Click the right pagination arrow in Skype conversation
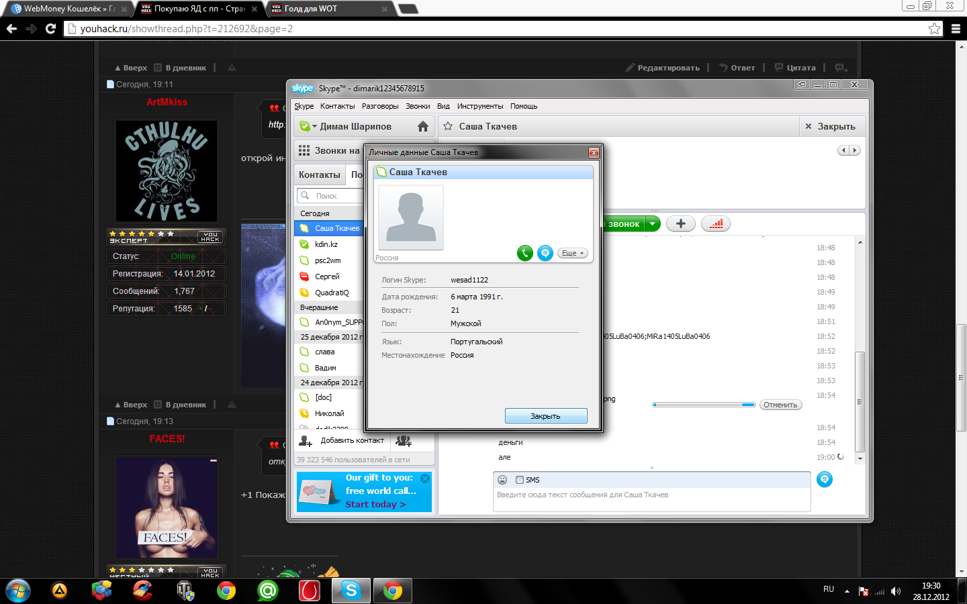This screenshot has height=604, width=967. click(855, 150)
